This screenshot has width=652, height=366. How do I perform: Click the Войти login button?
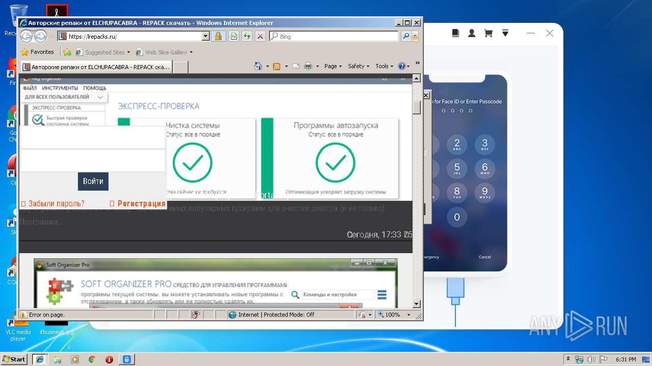pyautogui.click(x=93, y=181)
